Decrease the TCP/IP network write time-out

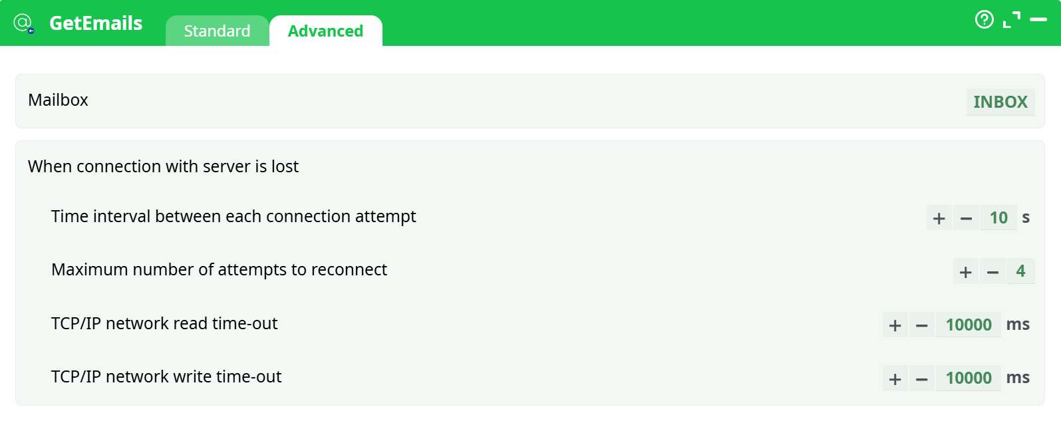[922, 378]
